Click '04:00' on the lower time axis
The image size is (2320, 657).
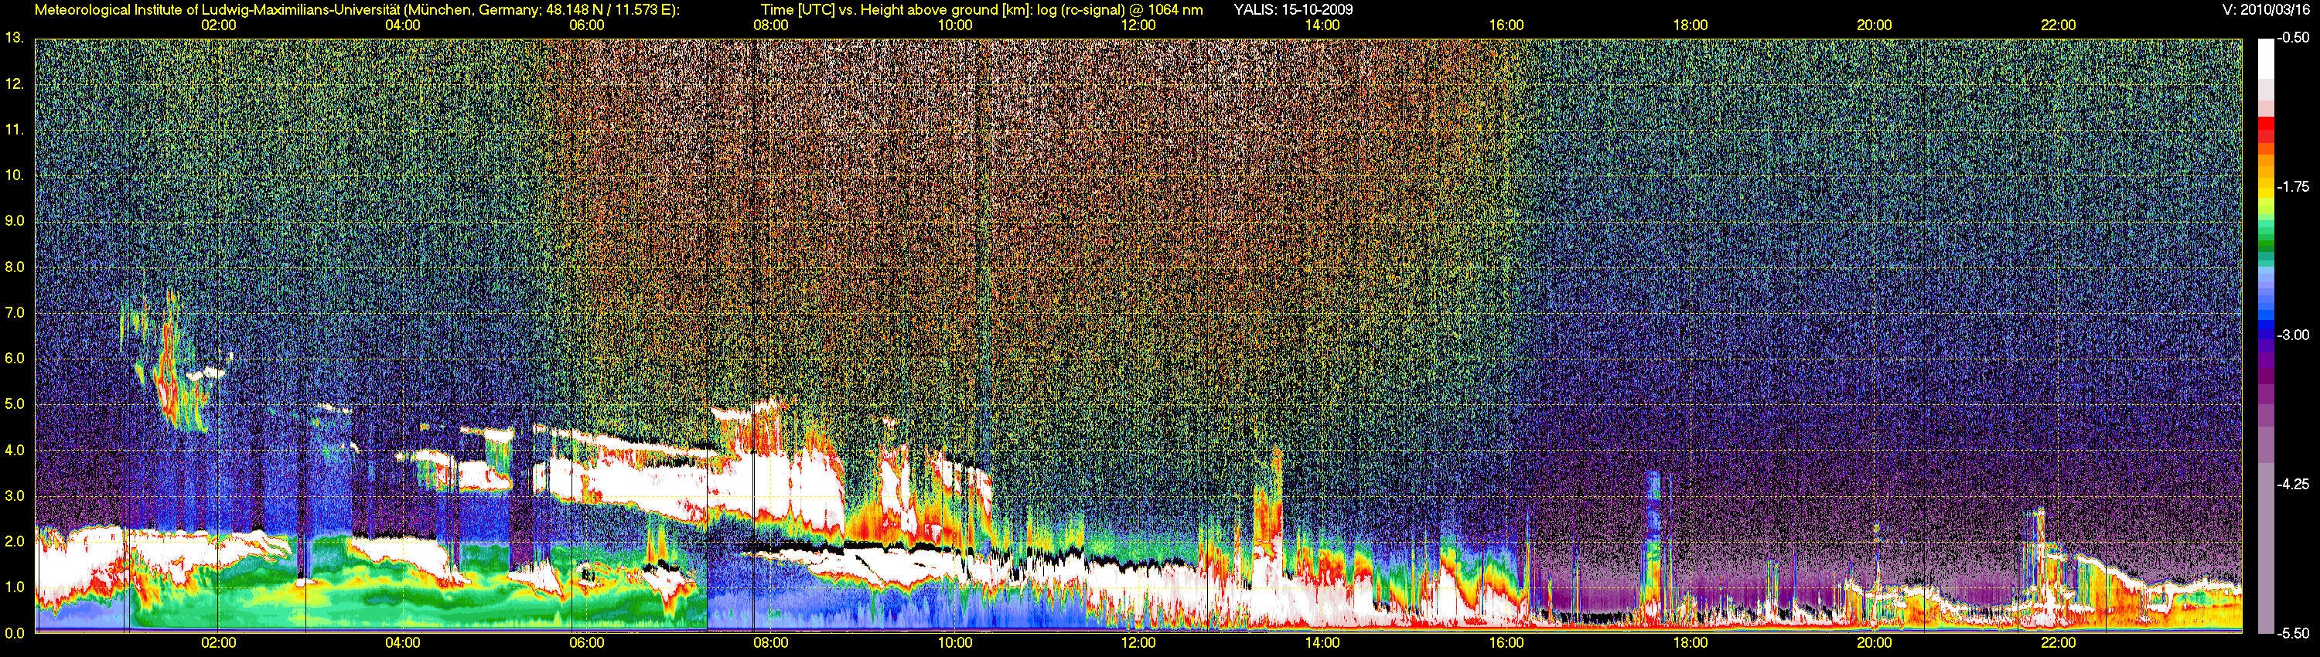click(x=403, y=642)
